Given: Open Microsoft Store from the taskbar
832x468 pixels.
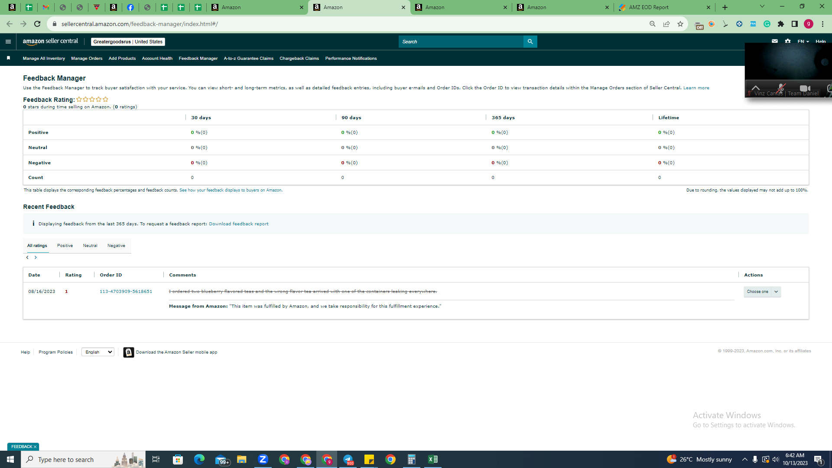Looking at the screenshot, I should point(178,459).
